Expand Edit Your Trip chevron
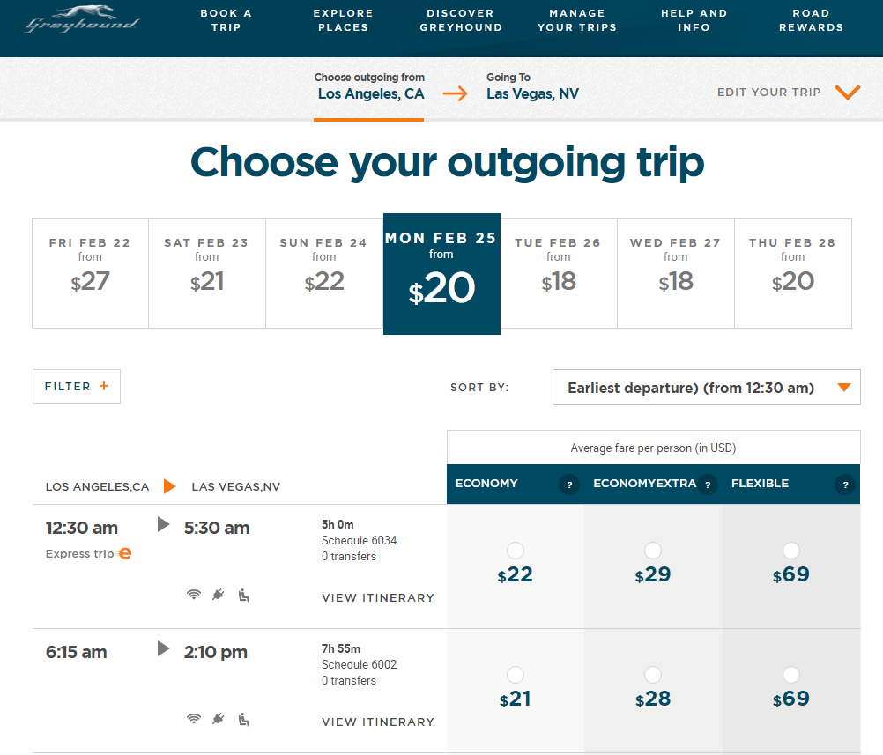The height and width of the screenshot is (755, 883). tap(847, 93)
